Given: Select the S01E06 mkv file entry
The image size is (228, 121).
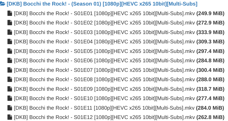Looking at the screenshot, I should click(x=104, y=60).
